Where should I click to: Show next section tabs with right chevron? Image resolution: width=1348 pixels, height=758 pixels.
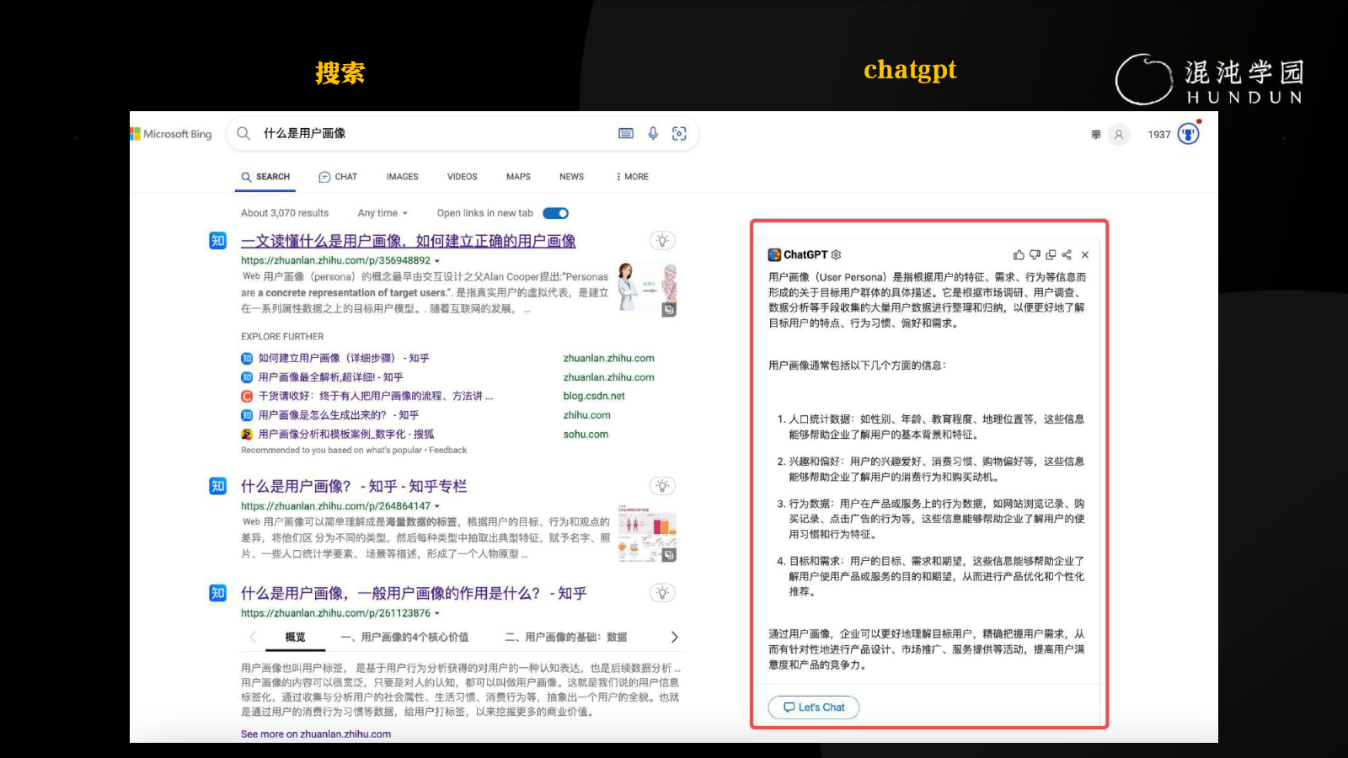674,637
